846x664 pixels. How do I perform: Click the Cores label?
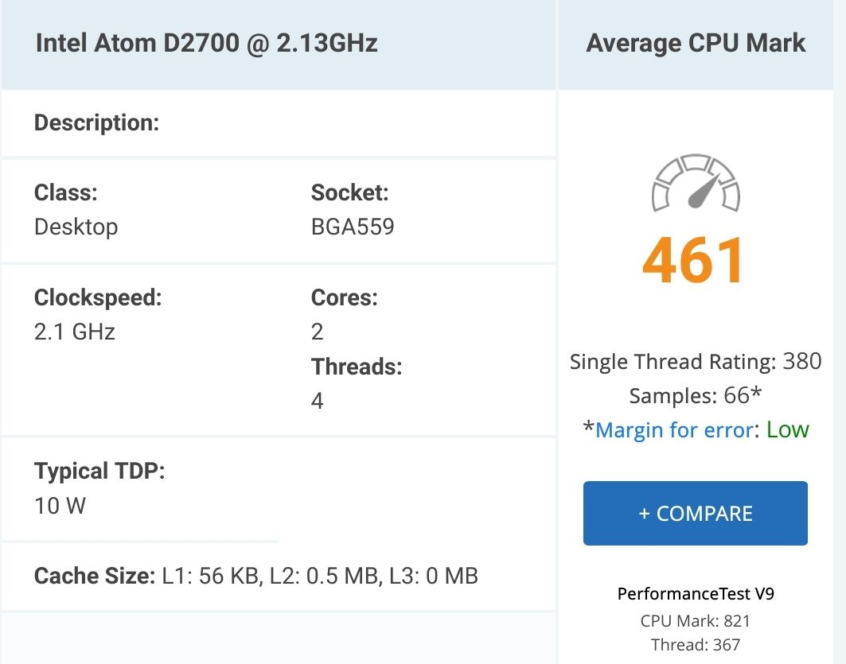pyautogui.click(x=344, y=297)
